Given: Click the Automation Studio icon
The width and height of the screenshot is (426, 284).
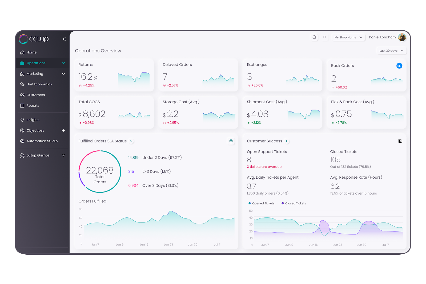Looking at the screenshot, I should (22, 141).
